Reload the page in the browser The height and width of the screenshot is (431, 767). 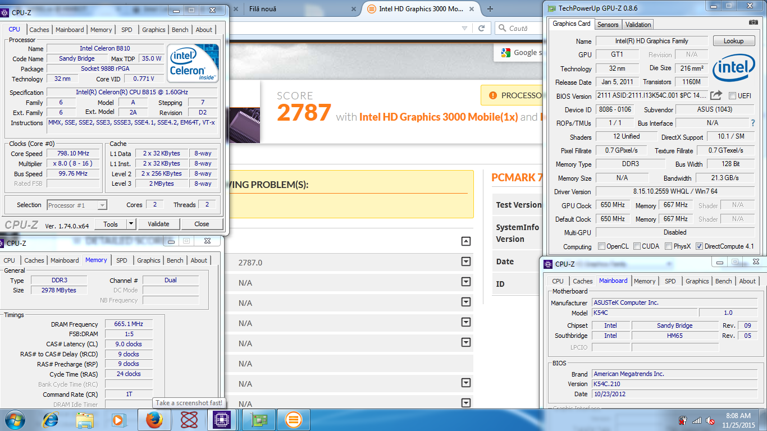(481, 28)
